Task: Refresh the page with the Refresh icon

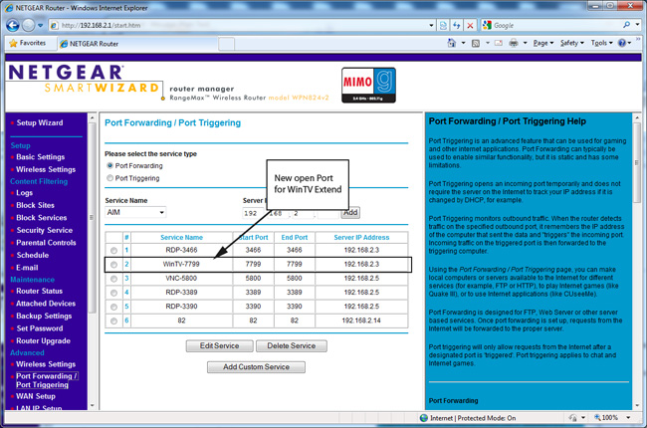Action: [456, 26]
